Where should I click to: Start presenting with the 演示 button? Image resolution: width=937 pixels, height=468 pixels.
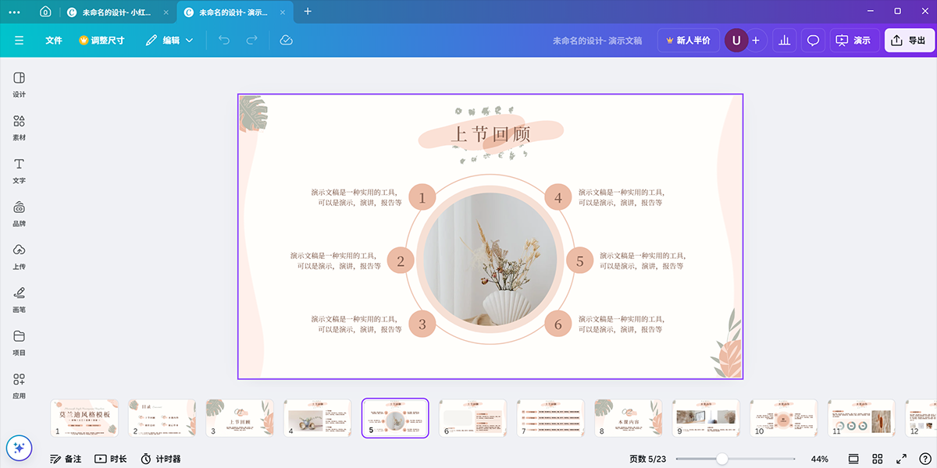pos(854,40)
